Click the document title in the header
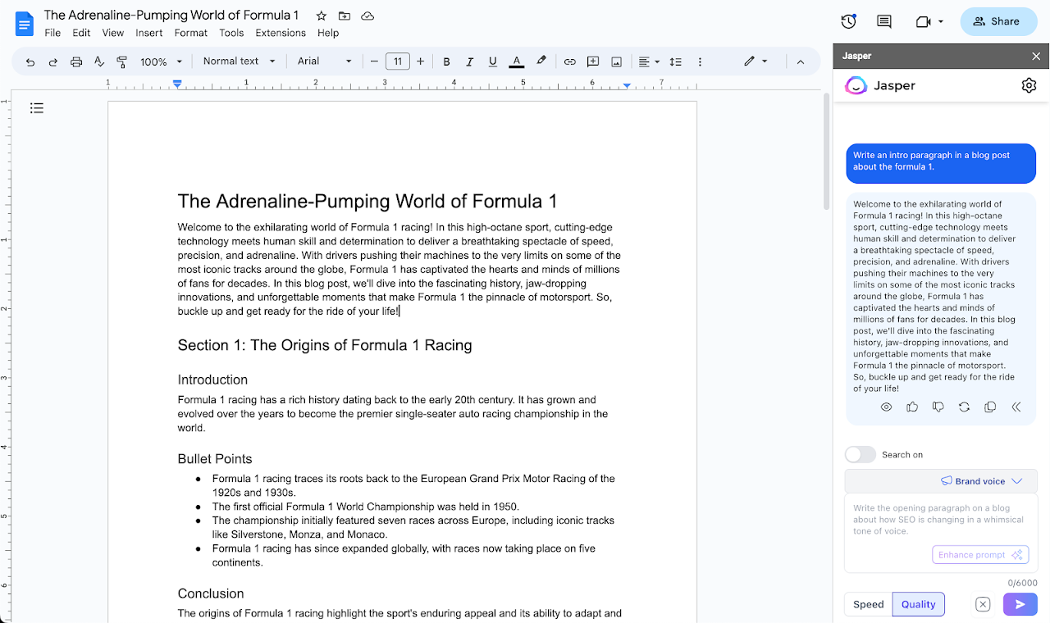The image size is (1050, 623). (x=171, y=15)
